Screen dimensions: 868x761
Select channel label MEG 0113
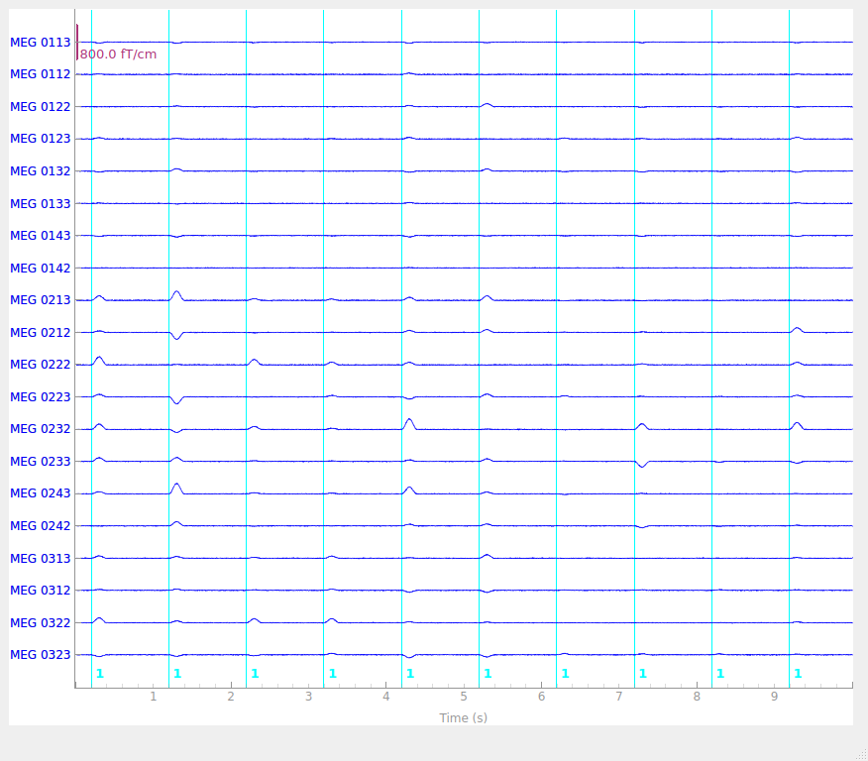[41, 42]
